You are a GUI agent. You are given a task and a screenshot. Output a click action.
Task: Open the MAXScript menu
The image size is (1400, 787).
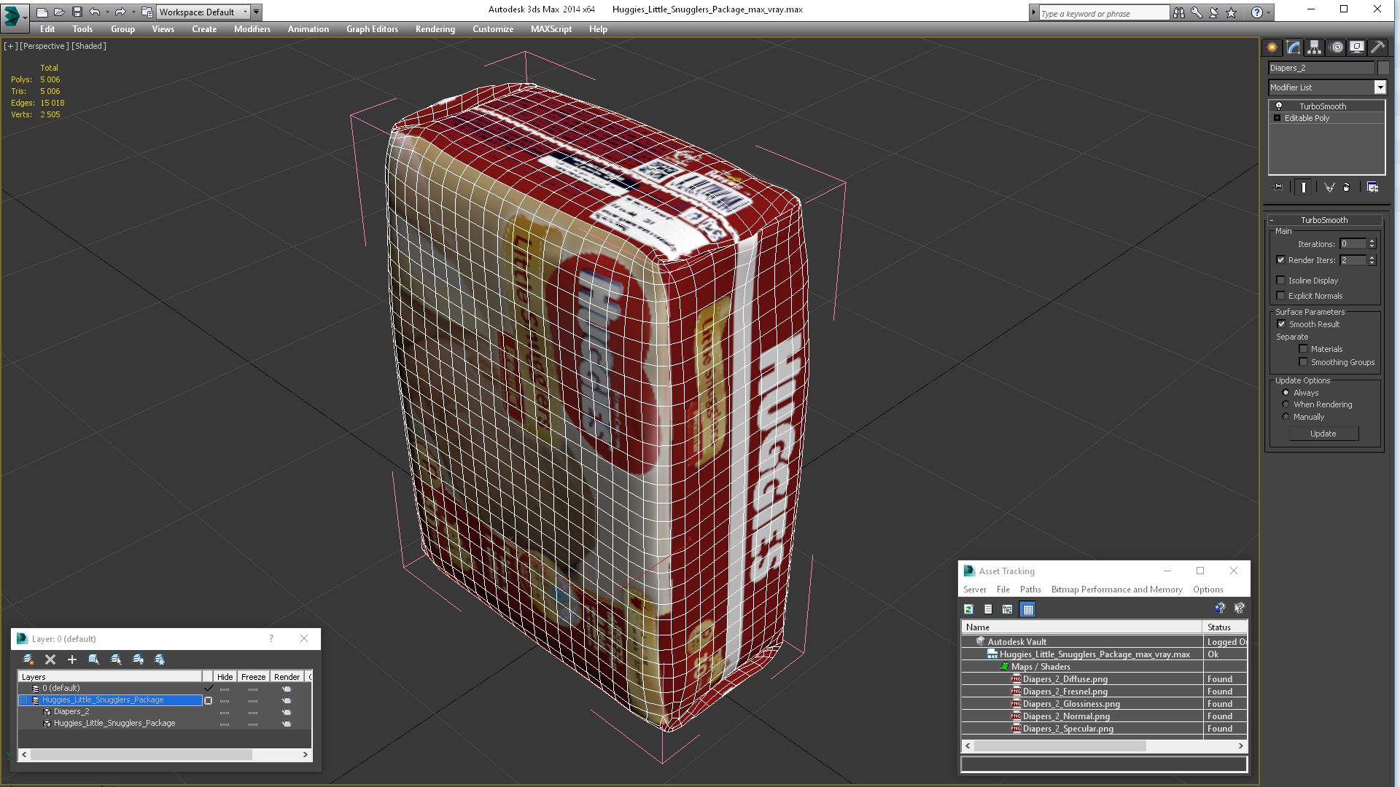[x=551, y=29]
